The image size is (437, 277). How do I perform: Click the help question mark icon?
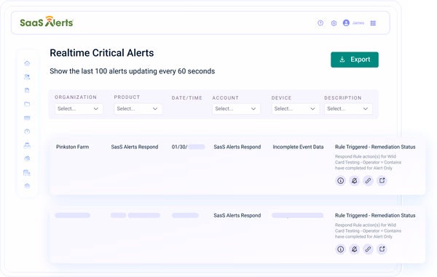[x=320, y=23]
